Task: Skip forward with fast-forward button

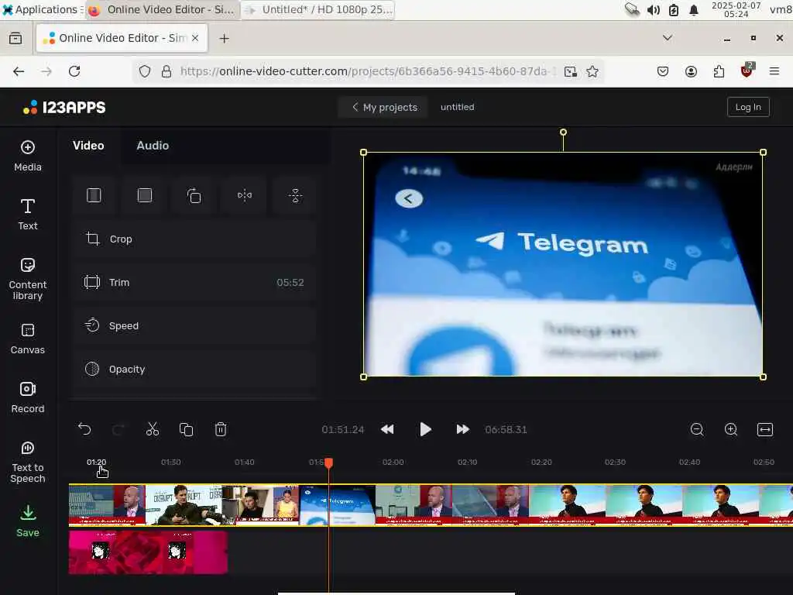Action: [463, 429]
